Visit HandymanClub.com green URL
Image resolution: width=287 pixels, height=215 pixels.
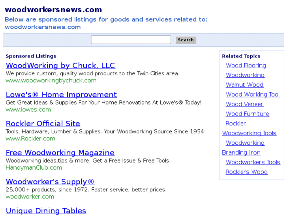click(34, 168)
